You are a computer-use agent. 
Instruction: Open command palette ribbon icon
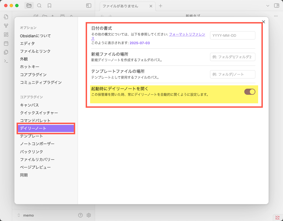click(x=6, y=61)
